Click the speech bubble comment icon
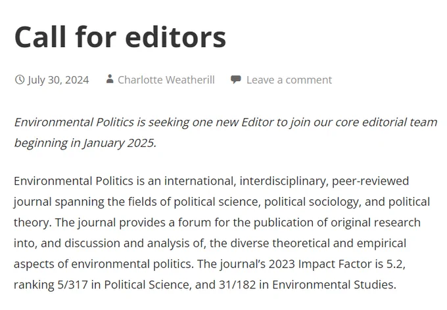 click(236, 79)
